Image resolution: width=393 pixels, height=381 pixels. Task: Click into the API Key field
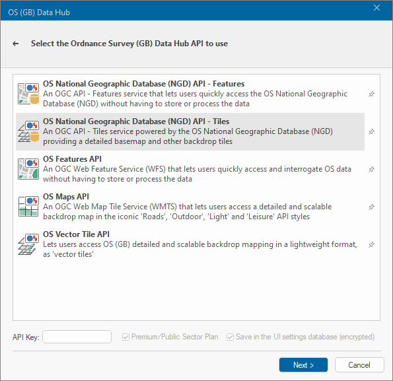[77, 337]
